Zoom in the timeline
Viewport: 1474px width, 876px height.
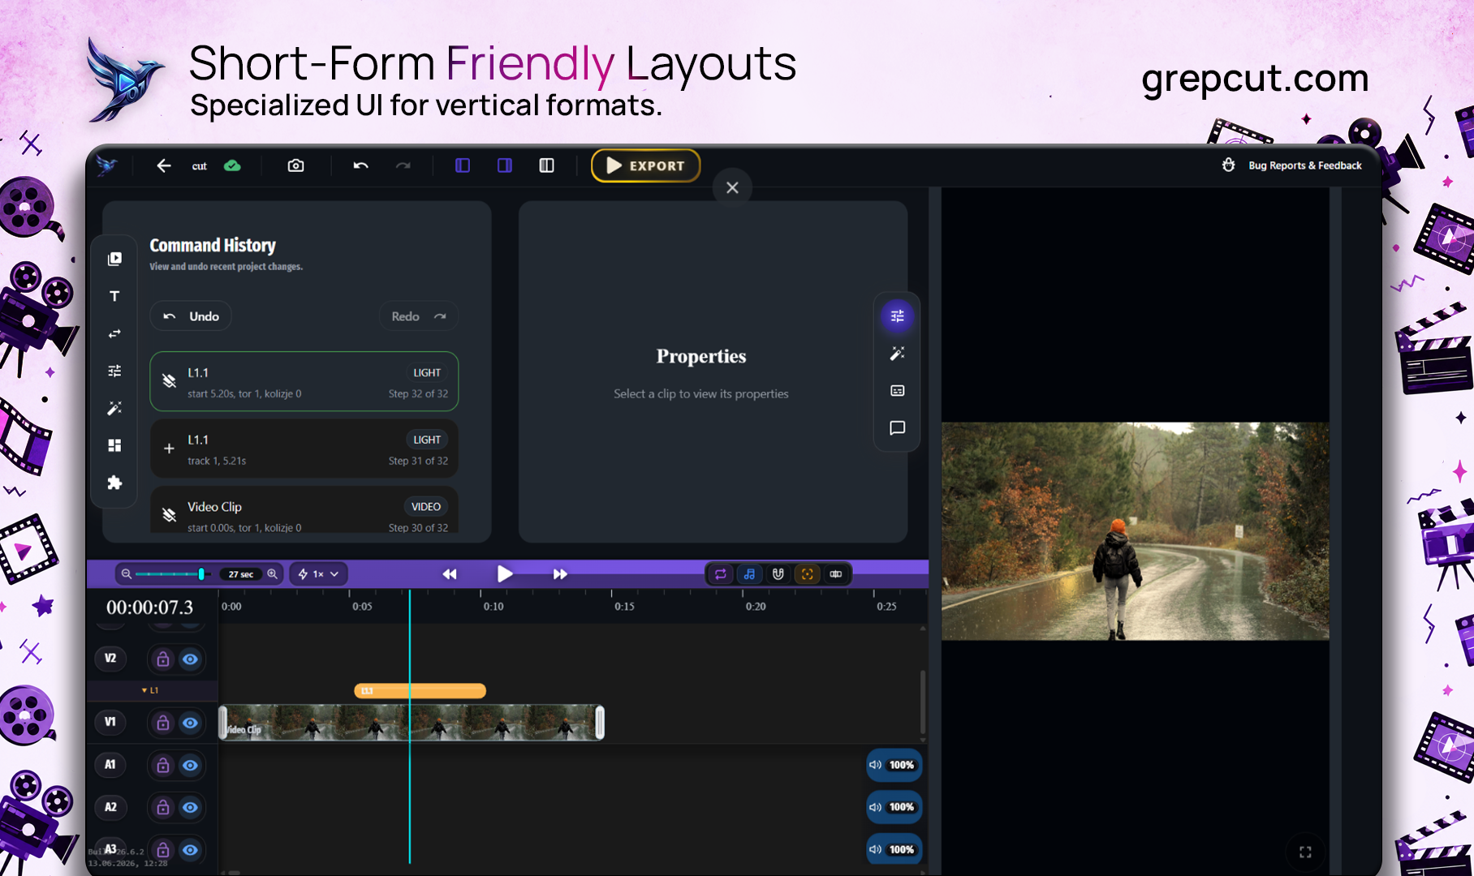click(x=273, y=573)
